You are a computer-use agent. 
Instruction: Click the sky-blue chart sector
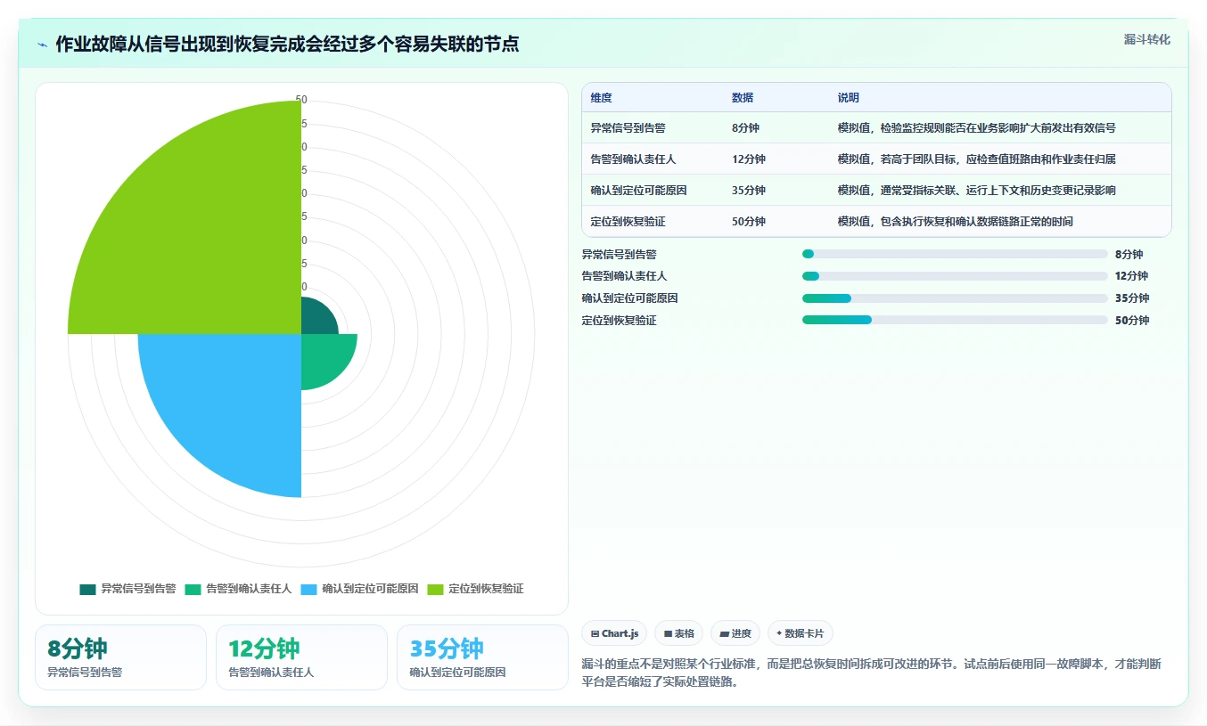pos(232,401)
